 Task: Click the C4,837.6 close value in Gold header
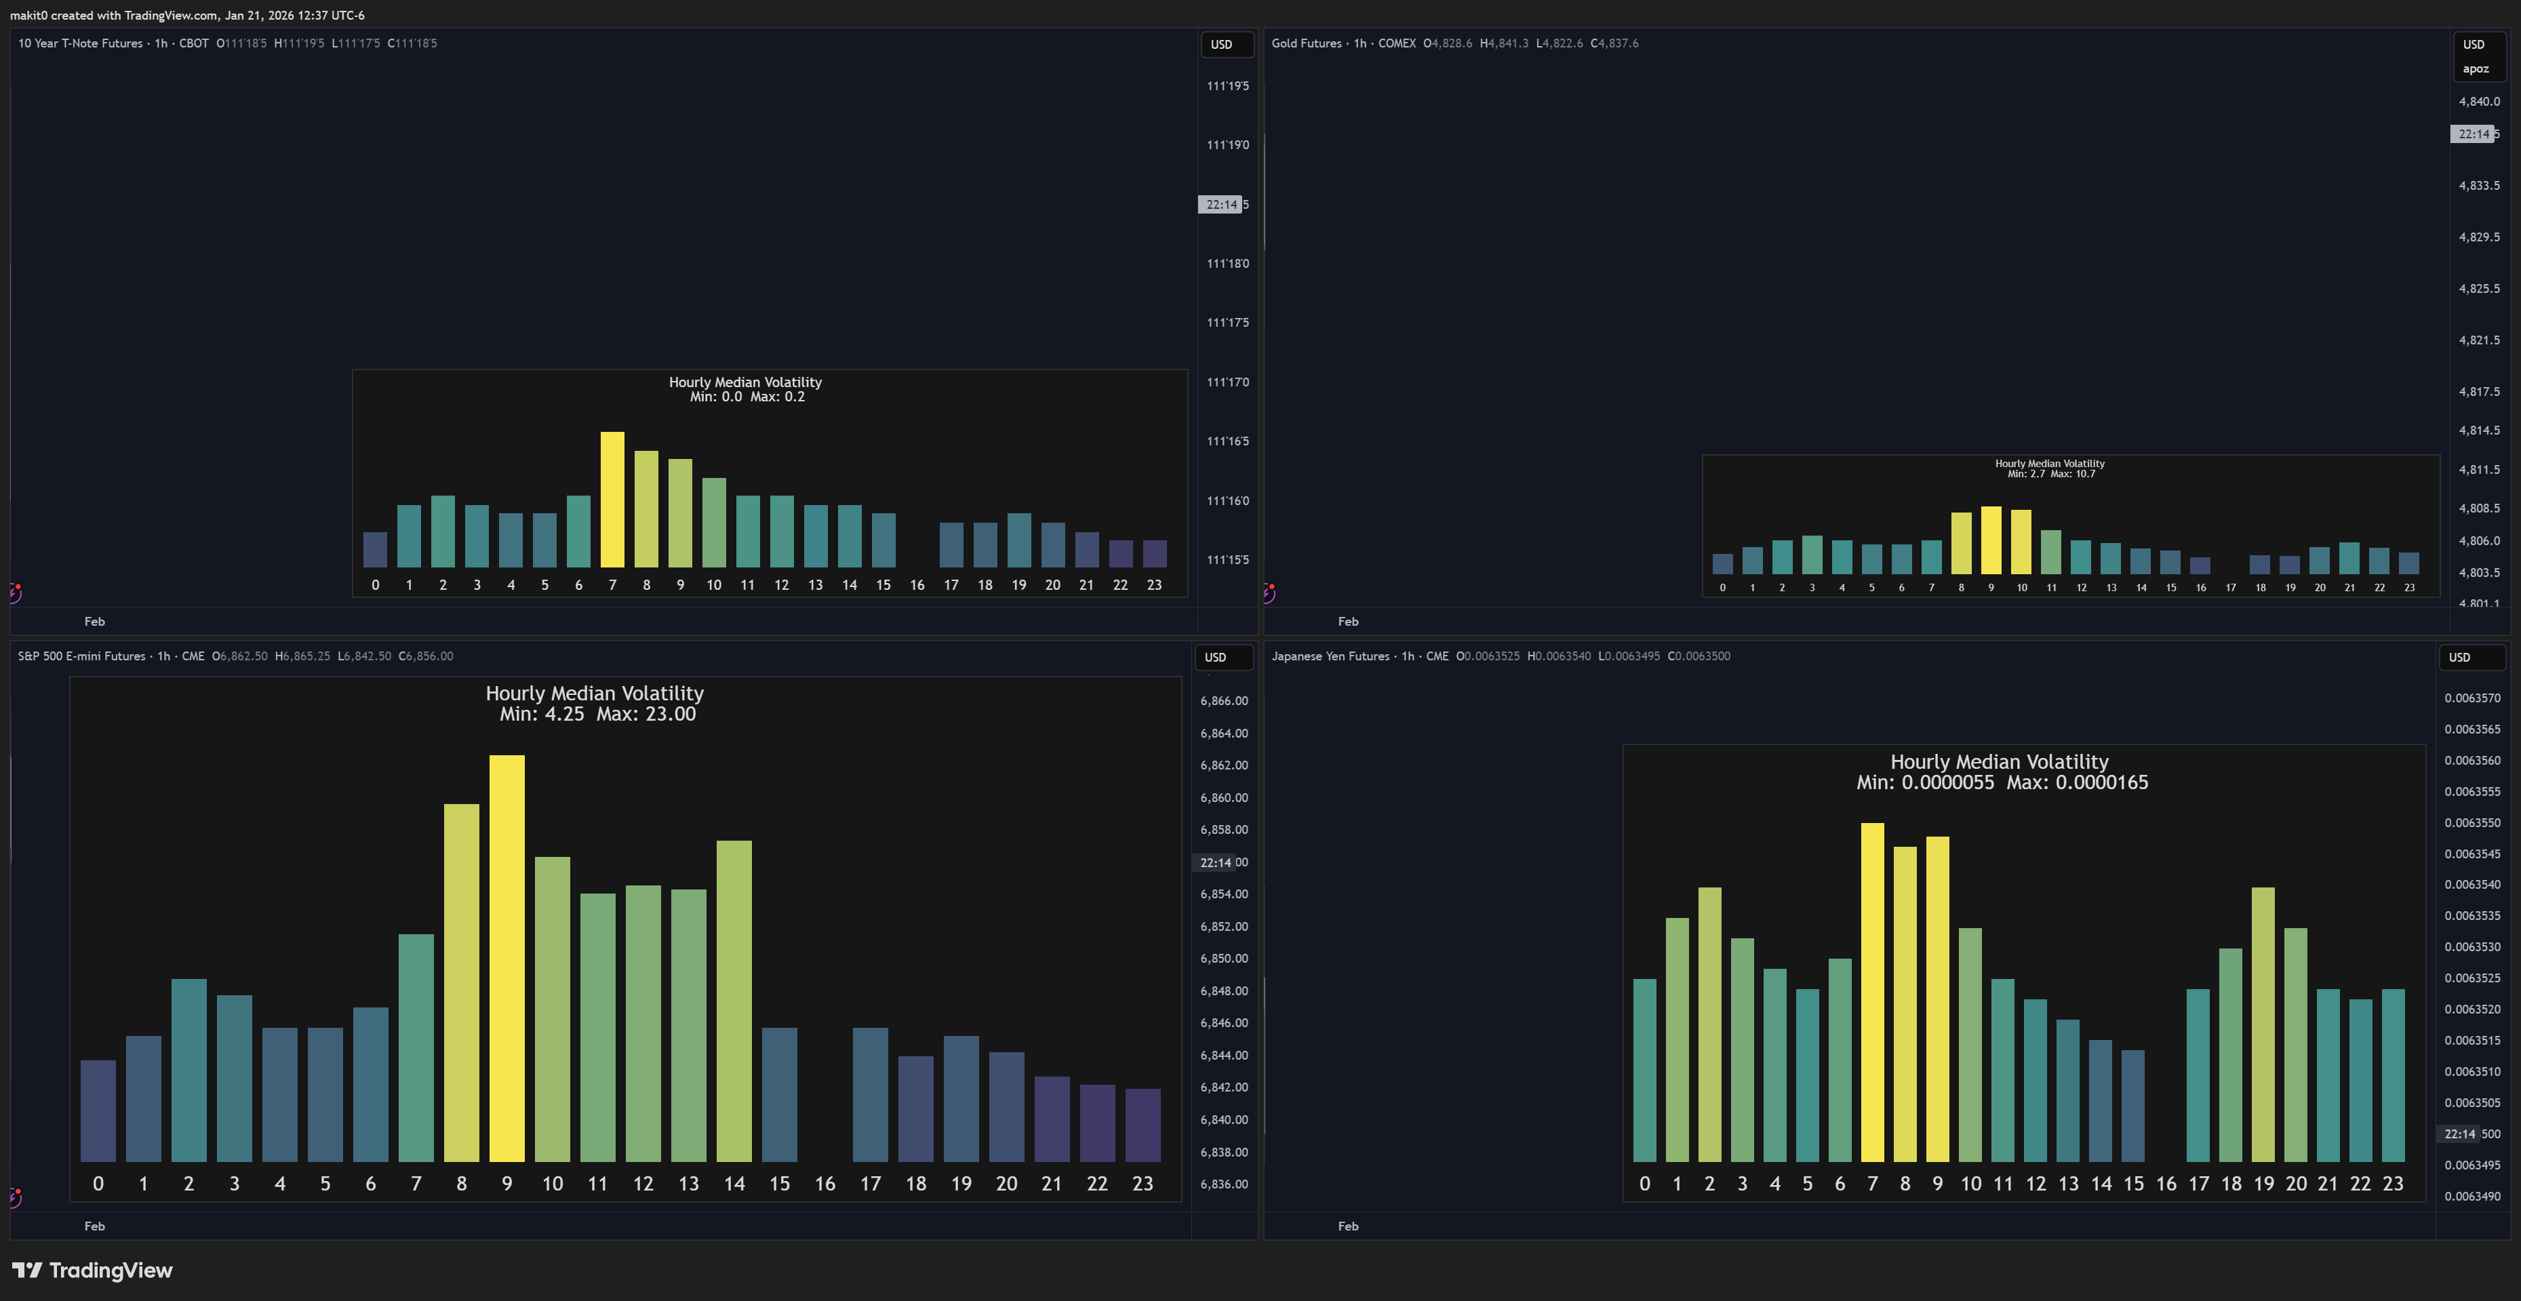(1614, 43)
